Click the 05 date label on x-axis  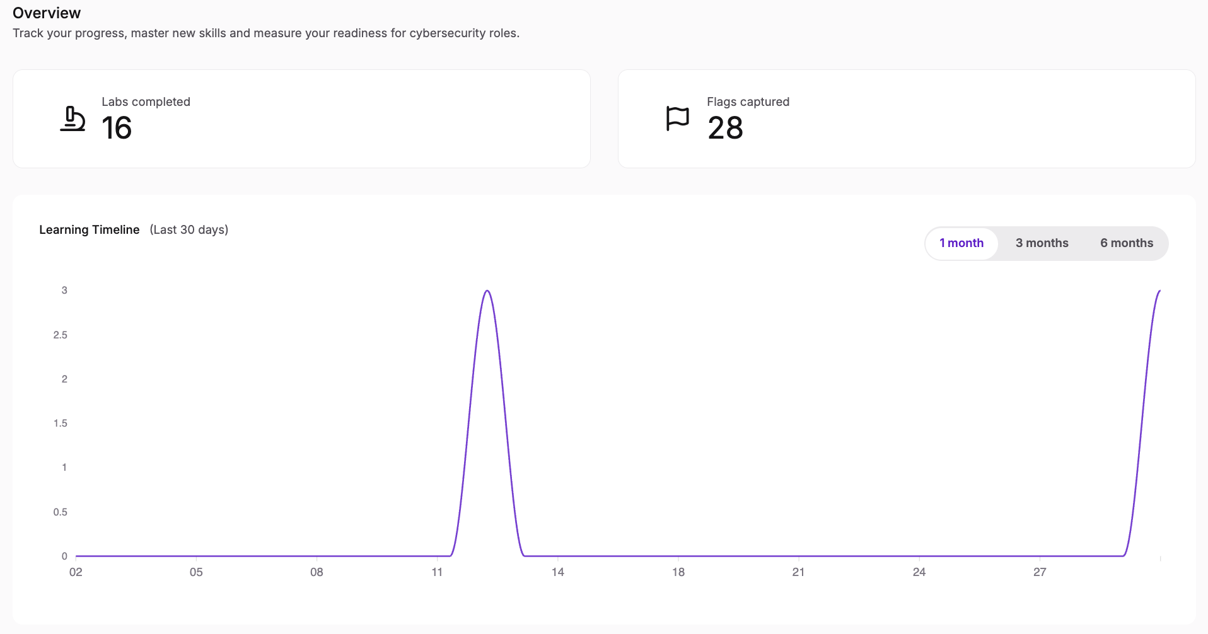pyautogui.click(x=196, y=572)
